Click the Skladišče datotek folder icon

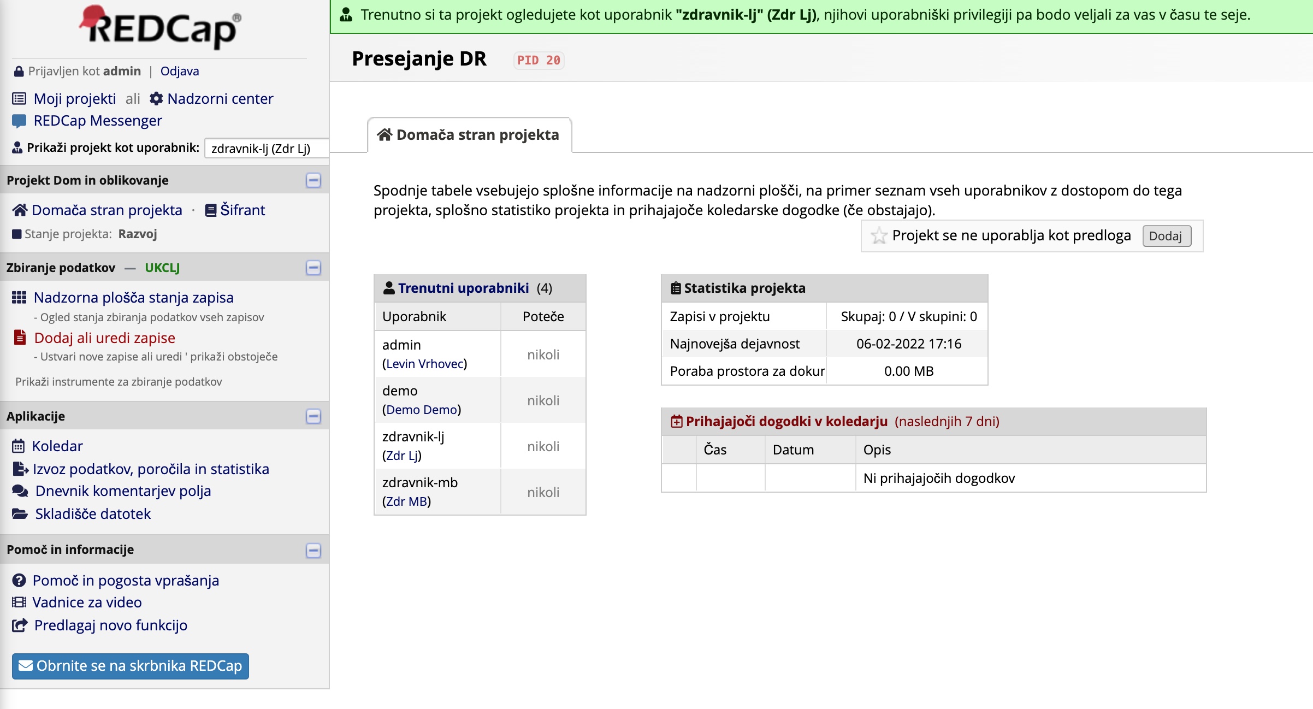(20, 514)
